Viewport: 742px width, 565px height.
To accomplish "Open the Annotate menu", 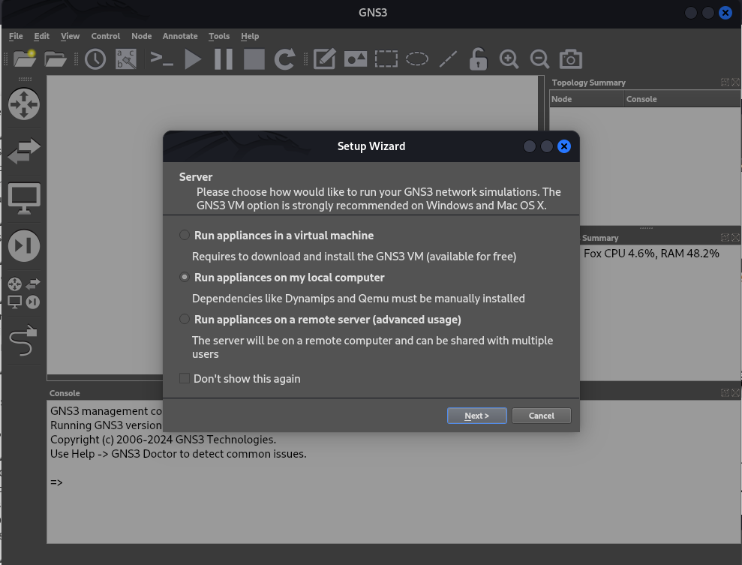I will coord(180,36).
